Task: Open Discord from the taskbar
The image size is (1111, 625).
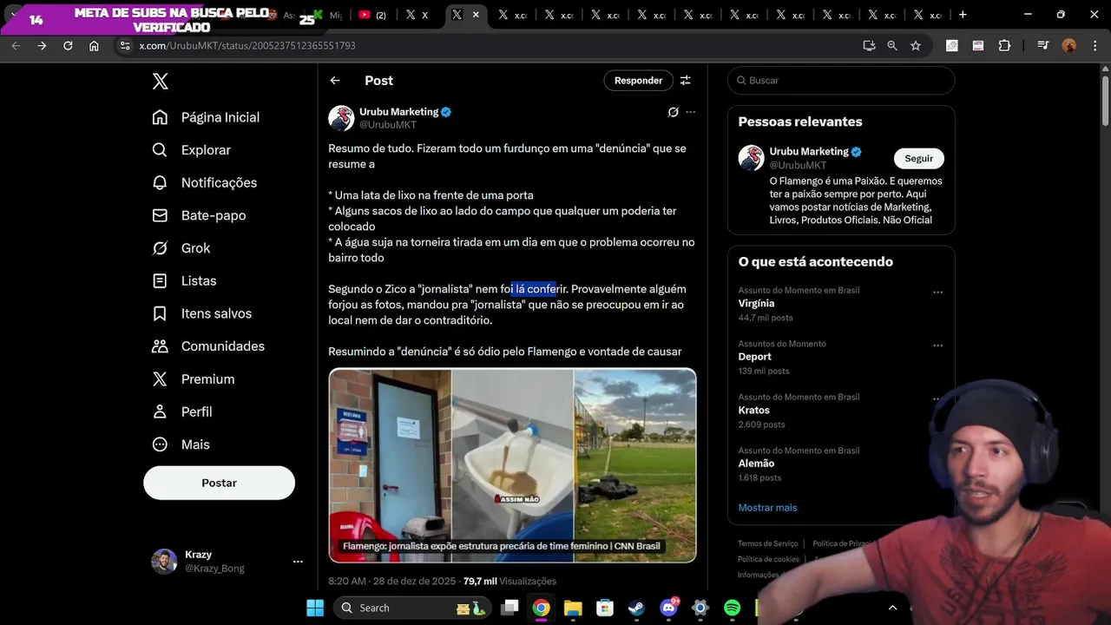Action: pos(668,608)
